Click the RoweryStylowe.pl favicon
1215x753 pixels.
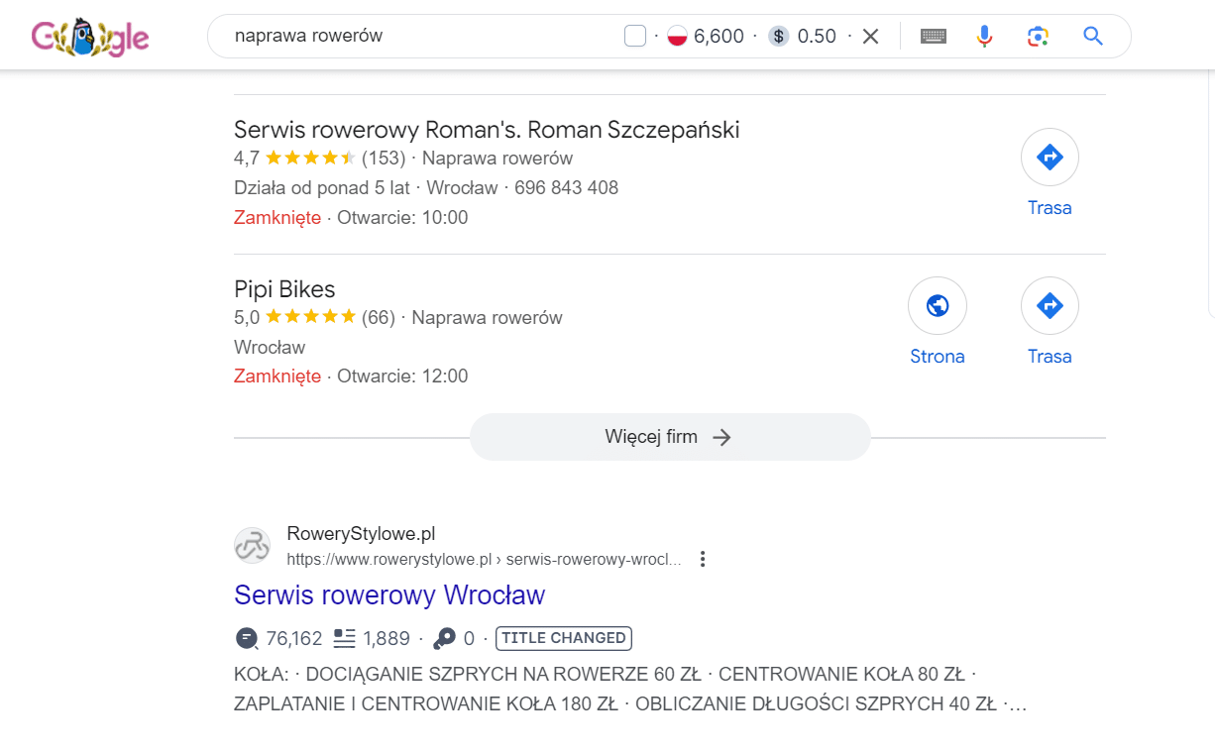[252, 546]
